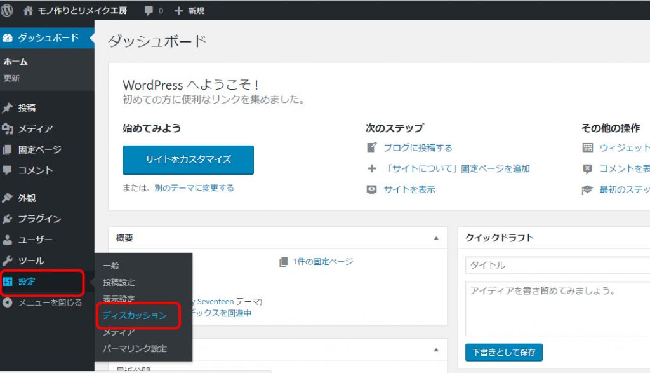
Task: Select the ダッシュボード sidebar icon
Action: [9, 37]
